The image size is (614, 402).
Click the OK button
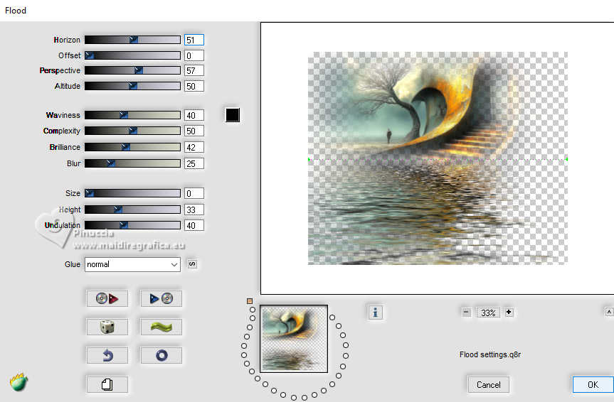point(593,384)
